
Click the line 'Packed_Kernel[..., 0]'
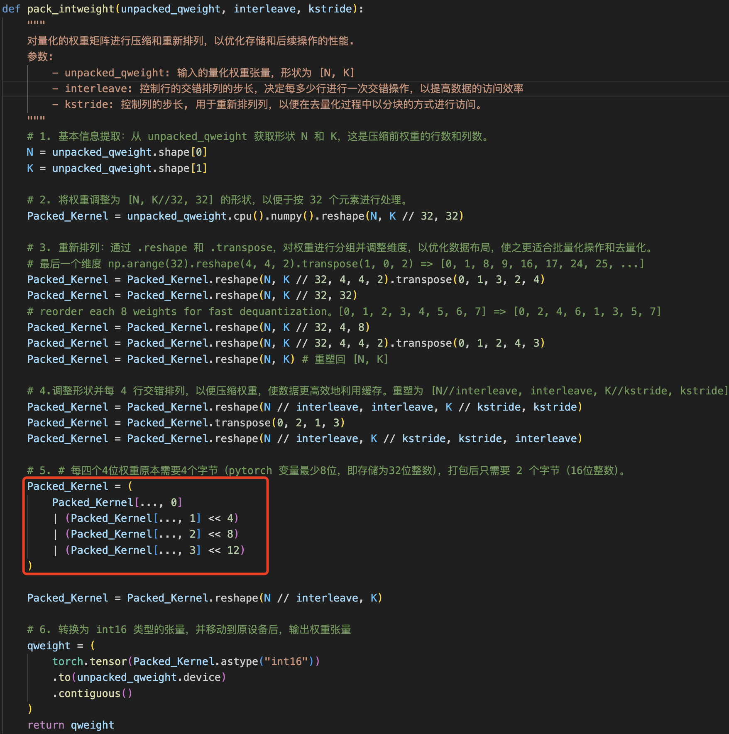[x=117, y=502]
